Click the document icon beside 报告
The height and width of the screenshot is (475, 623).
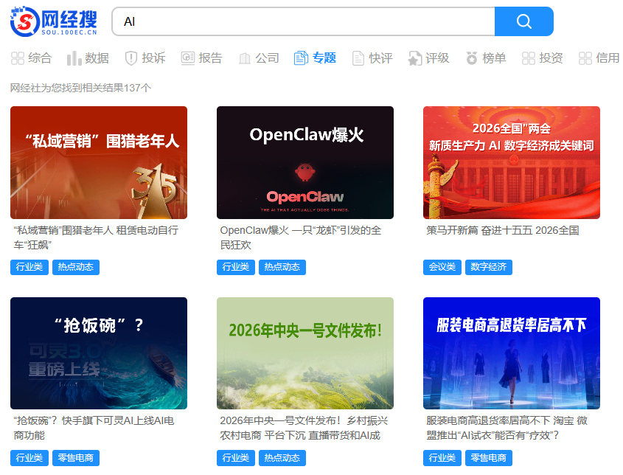[187, 58]
